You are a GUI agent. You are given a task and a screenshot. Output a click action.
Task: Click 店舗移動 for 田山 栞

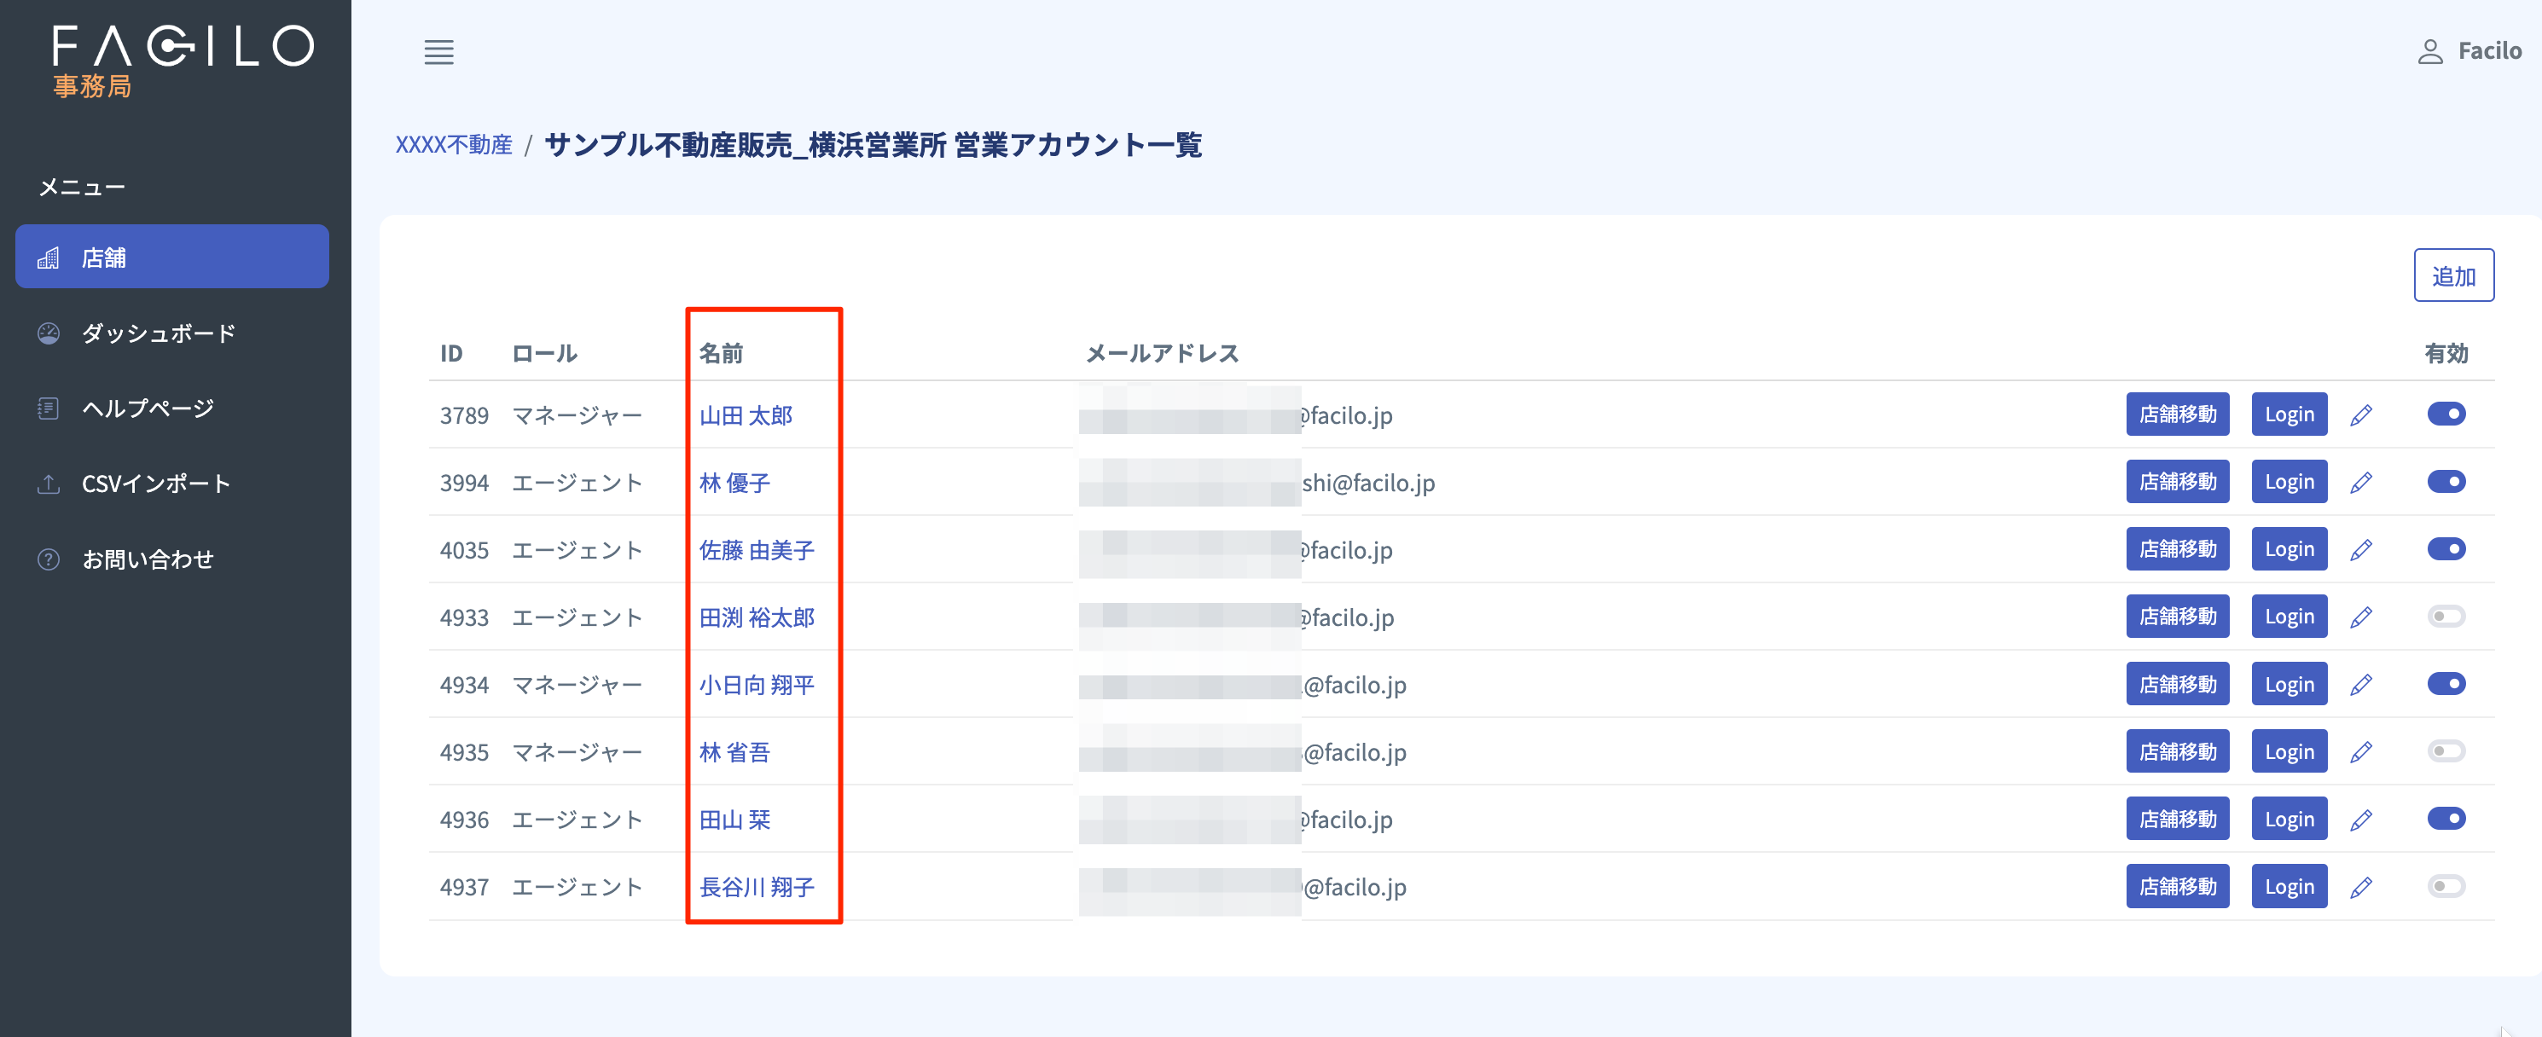tap(2177, 819)
